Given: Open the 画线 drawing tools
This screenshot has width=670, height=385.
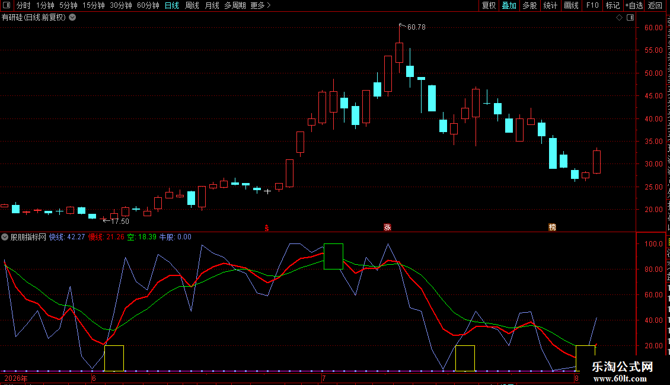Looking at the screenshot, I should [572, 5].
